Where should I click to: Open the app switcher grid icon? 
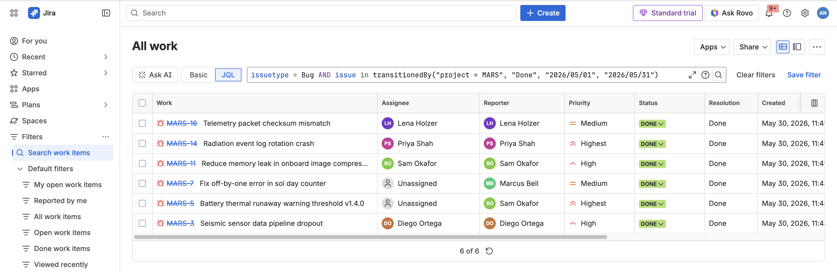tap(14, 13)
